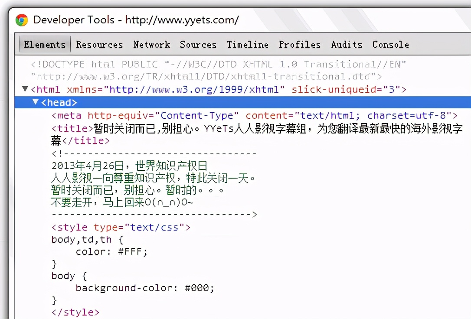Select the DOCTYPE declaration line
Screen dimensions: 471x319
pos(219,64)
